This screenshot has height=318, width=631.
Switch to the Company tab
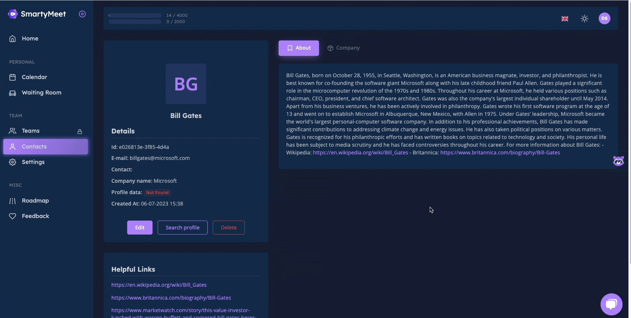[x=343, y=48]
